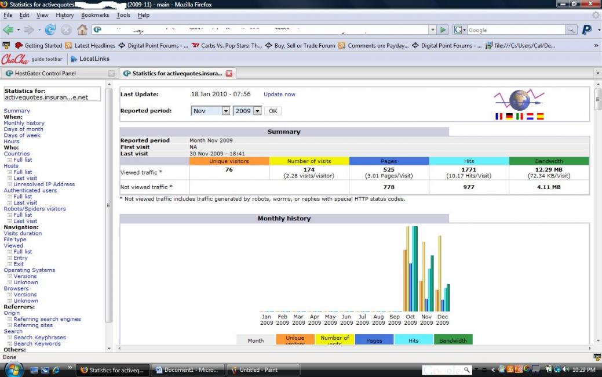The width and height of the screenshot is (602, 377).
Task: Open the Nov month dropdown
Action: (x=211, y=111)
